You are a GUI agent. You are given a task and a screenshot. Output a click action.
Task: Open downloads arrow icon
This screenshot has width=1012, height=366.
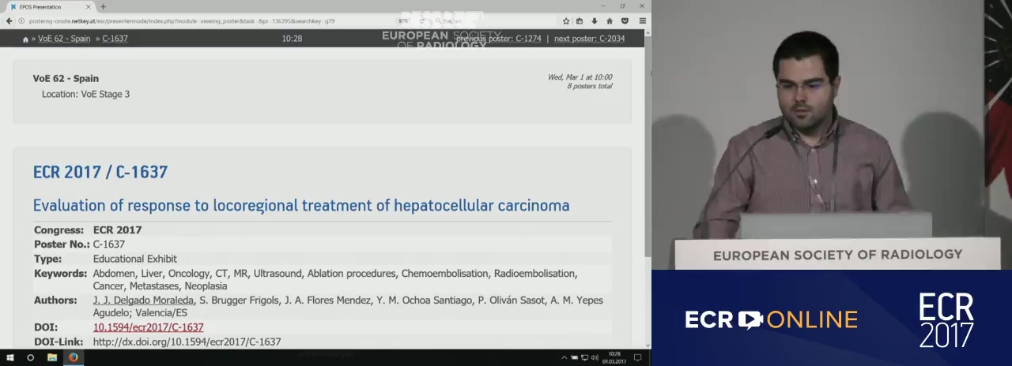click(595, 21)
